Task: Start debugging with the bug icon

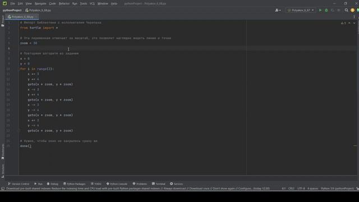Action: 326,10
